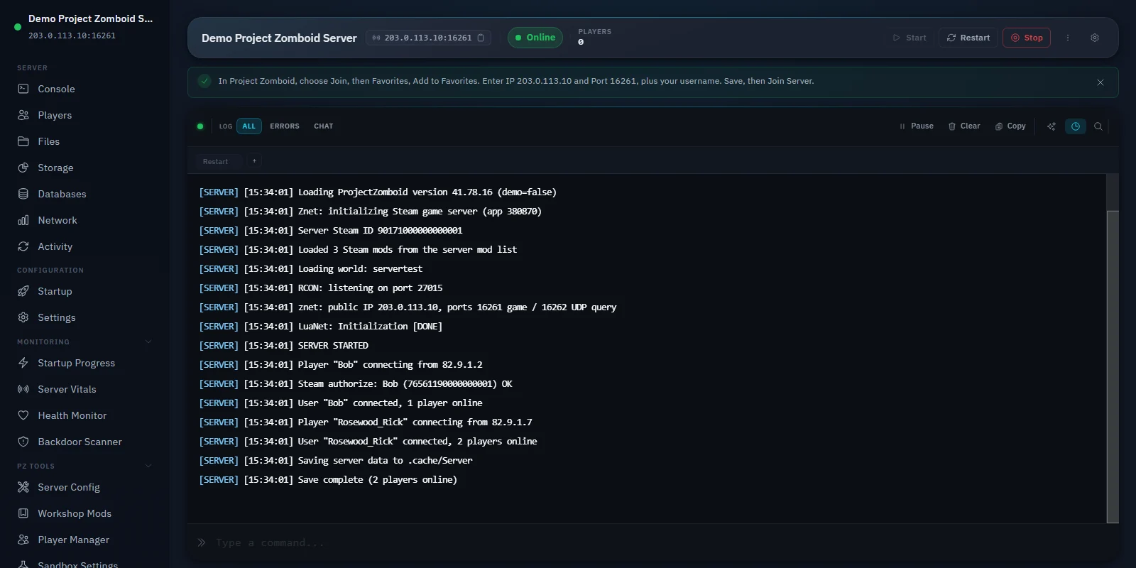The width and height of the screenshot is (1136, 568).
Task: Copy server address with clipboard icon
Action: (481, 38)
